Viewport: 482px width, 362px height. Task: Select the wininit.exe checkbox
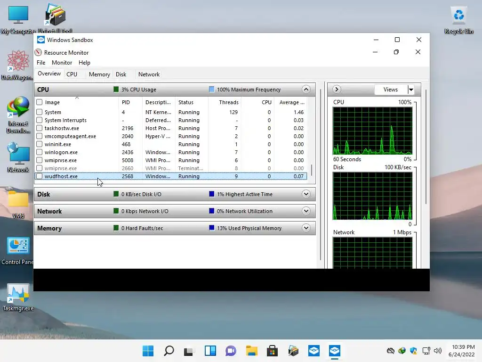pyautogui.click(x=40, y=144)
